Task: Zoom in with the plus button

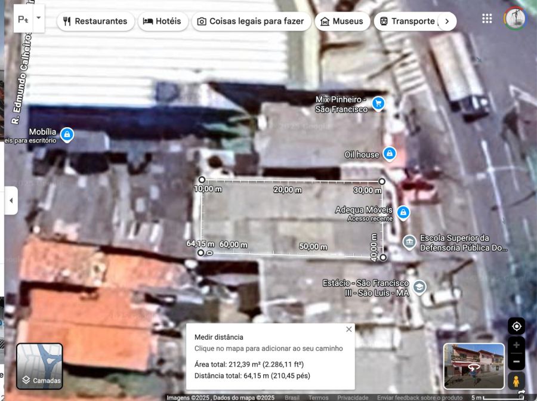Action: pos(517,346)
